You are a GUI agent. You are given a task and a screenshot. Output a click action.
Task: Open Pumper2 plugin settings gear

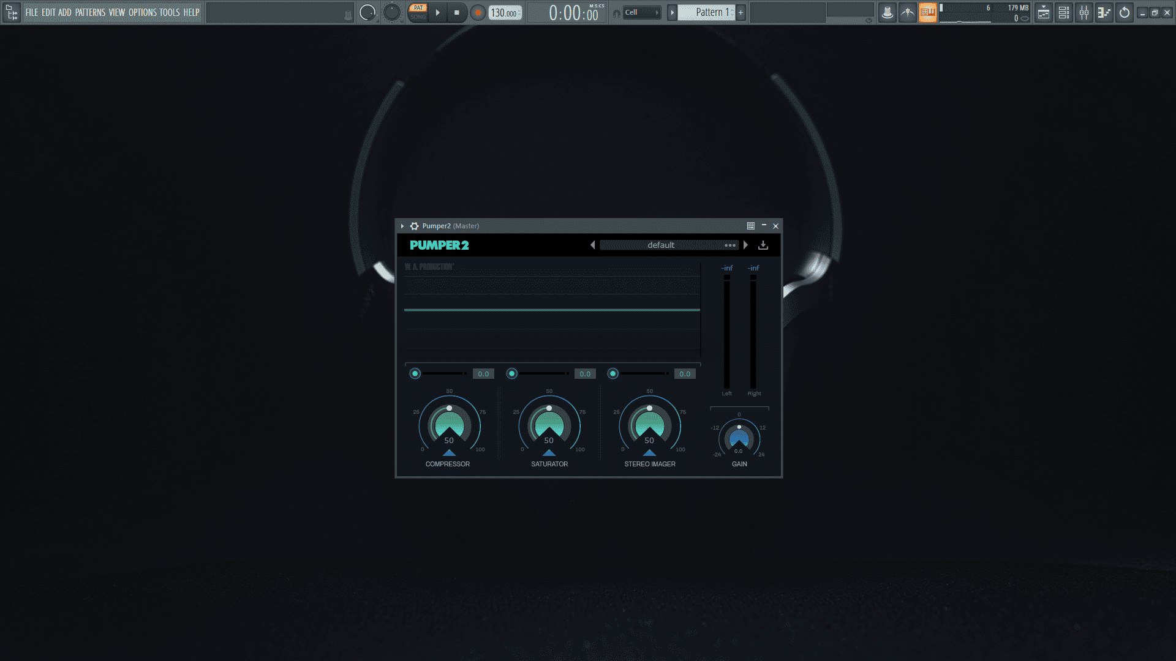414,226
